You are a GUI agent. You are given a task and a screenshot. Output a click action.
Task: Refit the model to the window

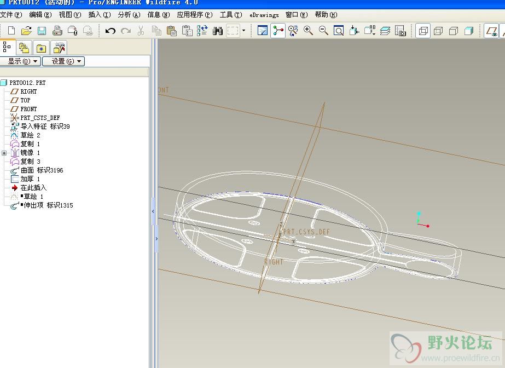pos(339,31)
